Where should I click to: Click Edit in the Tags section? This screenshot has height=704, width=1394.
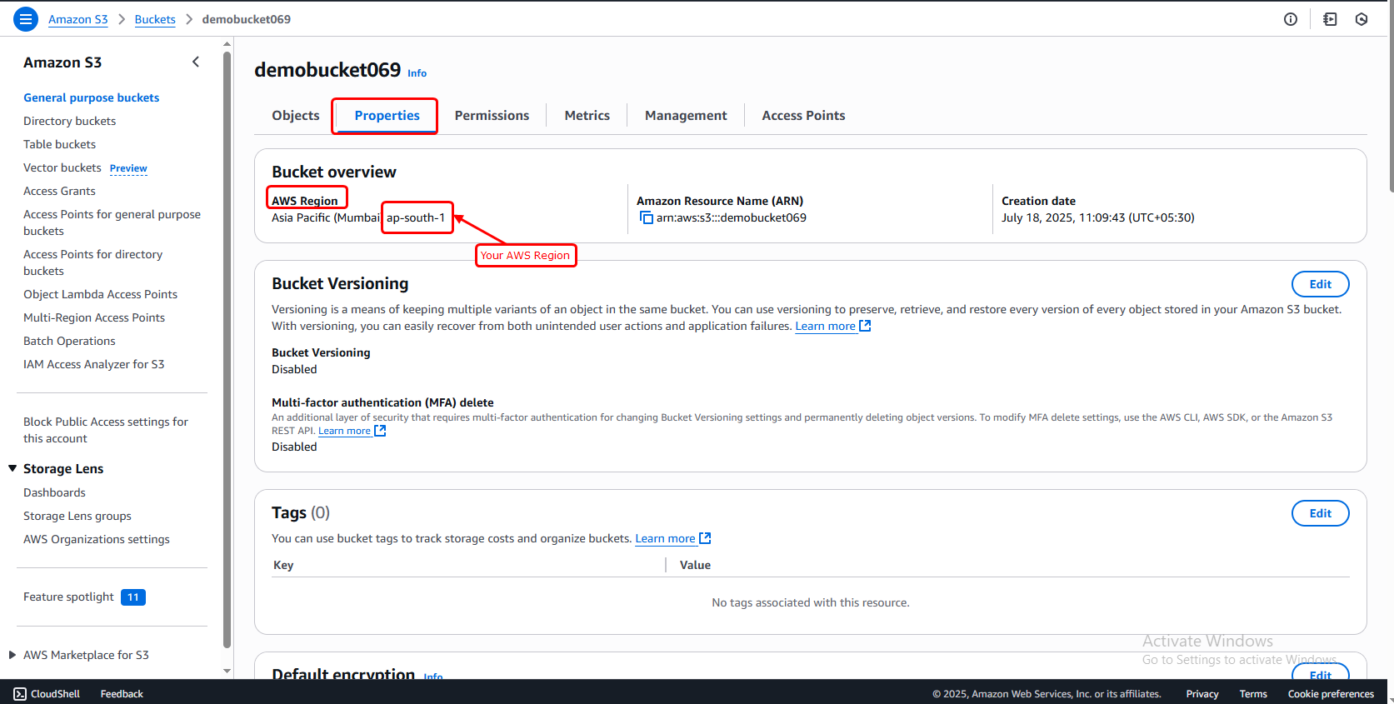point(1320,513)
